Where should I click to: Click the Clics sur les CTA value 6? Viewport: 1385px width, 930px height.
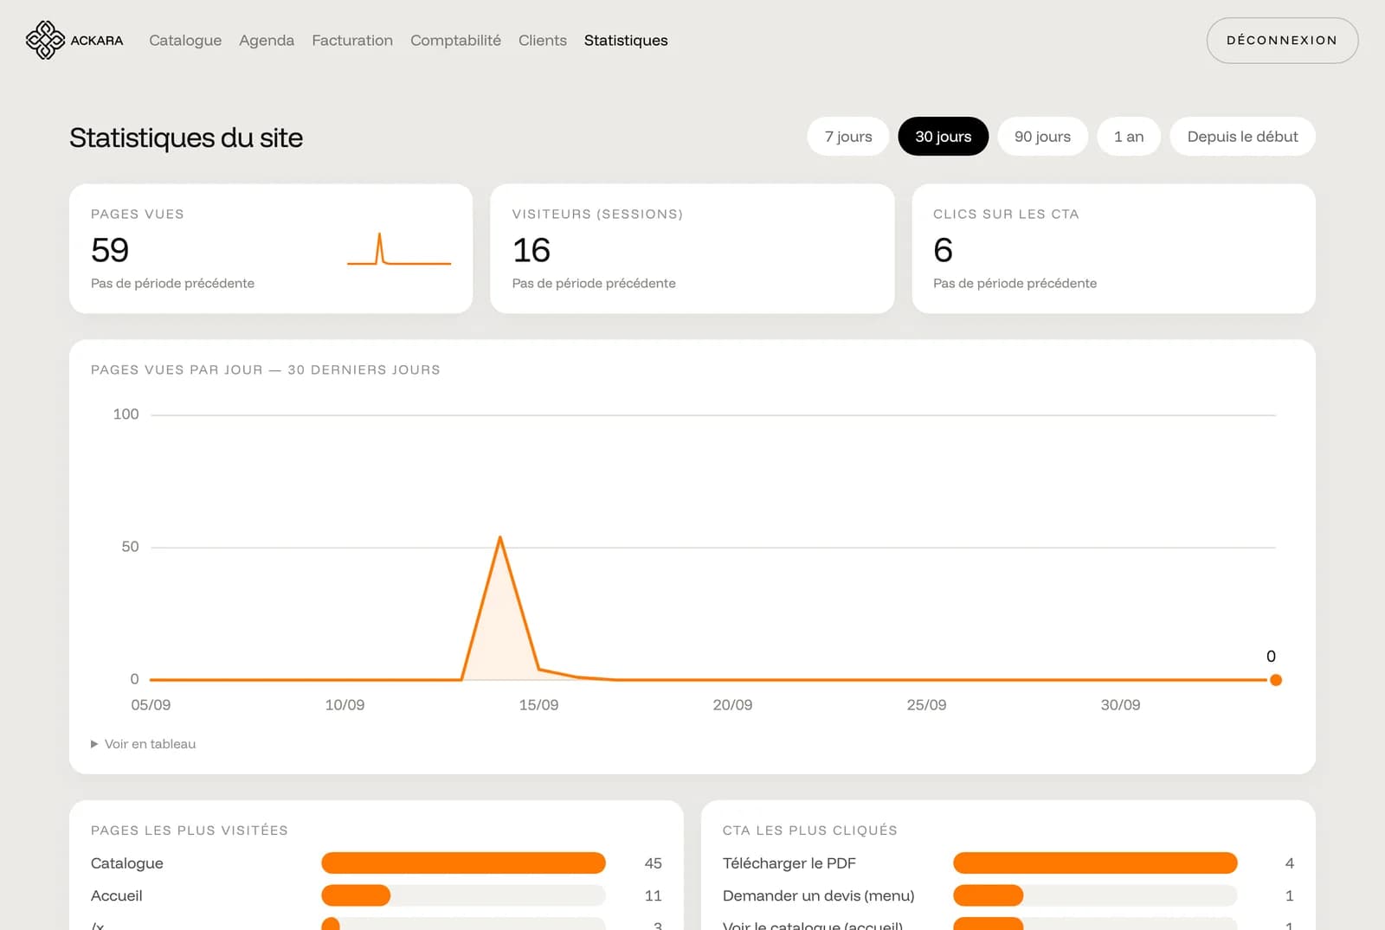[x=943, y=250]
